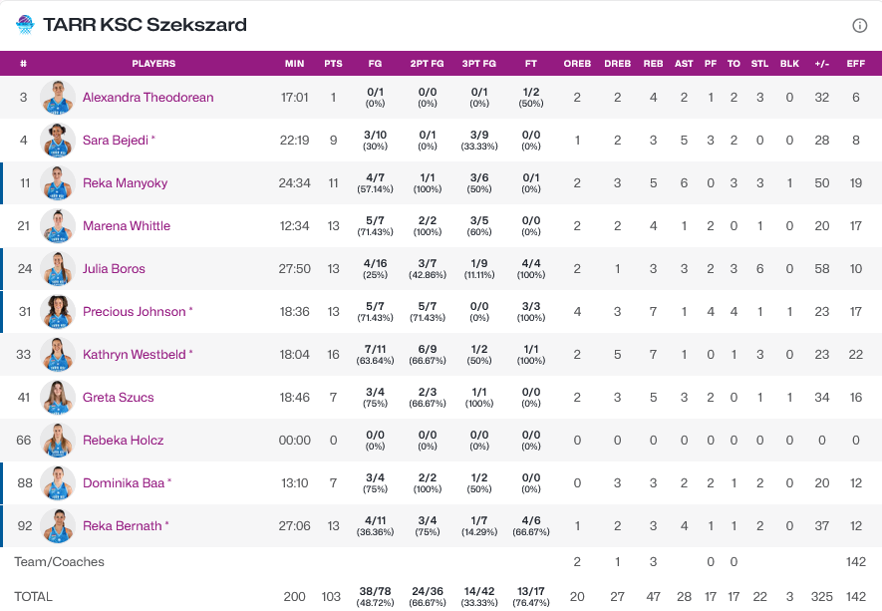Click the basketball league logo icon
This screenshot has height=611, width=882.
tap(25, 25)
